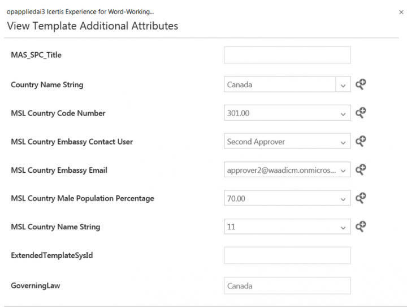Screen dimensions: 407x307
Task: Click the View Template Additional Attributes heading
Action: click(92, 26)
